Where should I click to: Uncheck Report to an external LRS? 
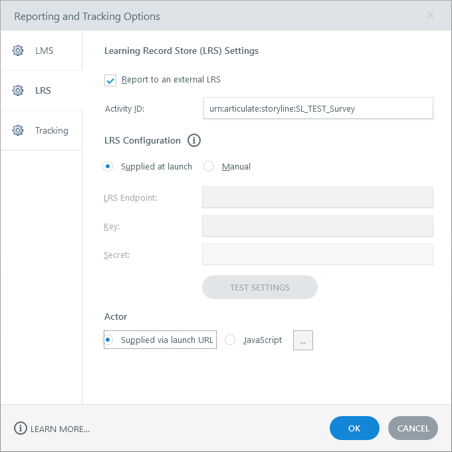(x=110, y=80)
